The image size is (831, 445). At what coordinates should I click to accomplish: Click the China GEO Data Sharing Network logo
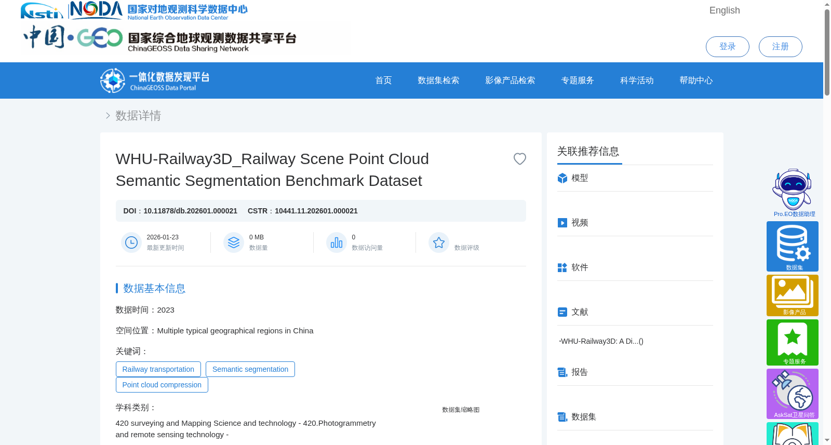(159, 38)
